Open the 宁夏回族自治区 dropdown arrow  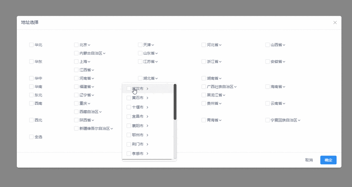pos(299,120)
